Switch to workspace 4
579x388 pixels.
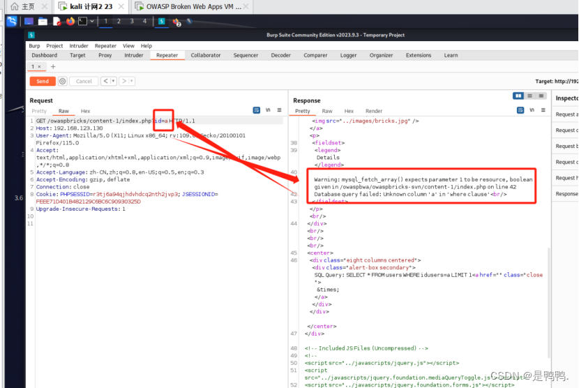tap(144, 21)
